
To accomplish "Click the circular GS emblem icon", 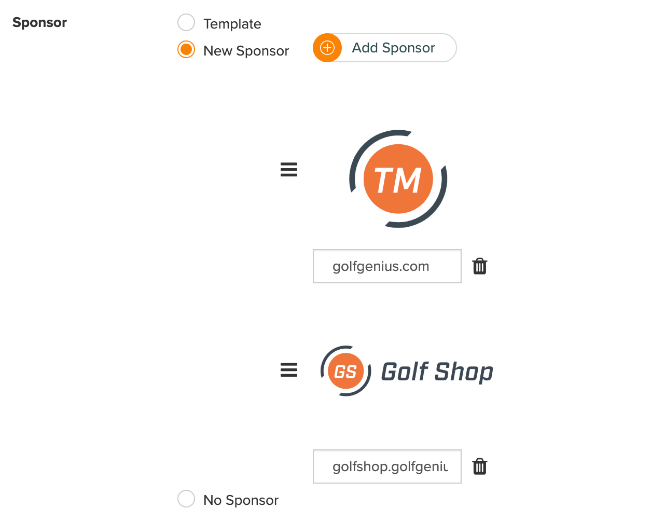I will 346,371.
